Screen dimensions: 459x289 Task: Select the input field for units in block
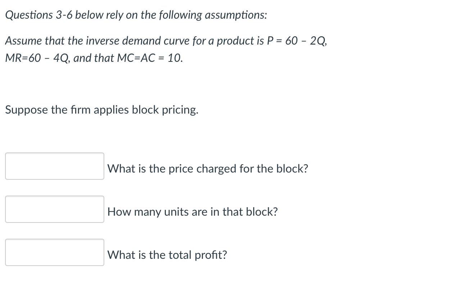tap(55, 209)
